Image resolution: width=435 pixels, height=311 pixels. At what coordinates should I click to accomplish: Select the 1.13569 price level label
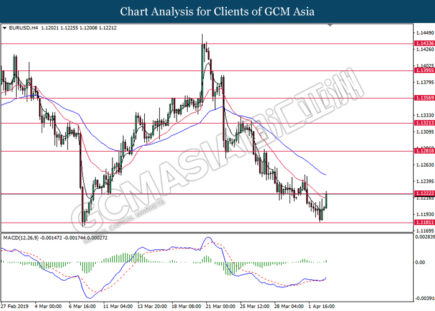click(424, 98)
